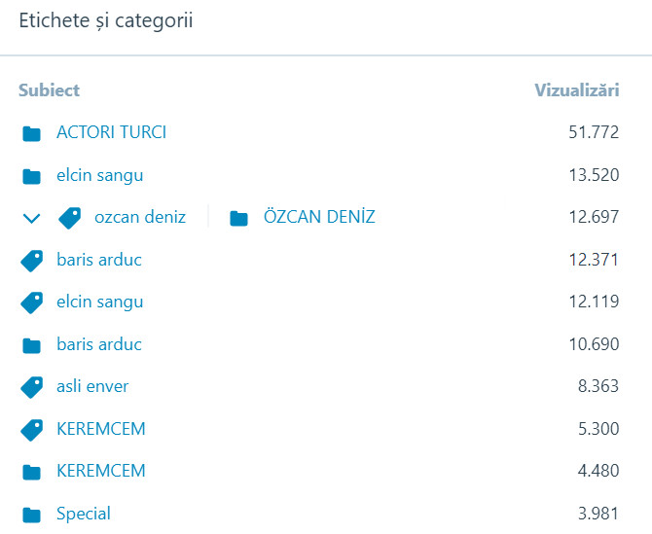Screen dimensions: 652x534
Task: Click the folder icon beside ACTORI TURCI
Action: [32, 133]
